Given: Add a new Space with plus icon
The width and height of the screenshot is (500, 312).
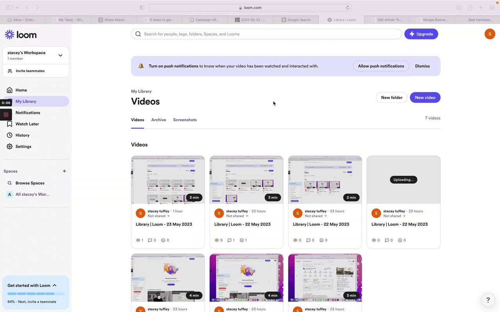Looking at the screenshot, I should (x=64, y=171).
